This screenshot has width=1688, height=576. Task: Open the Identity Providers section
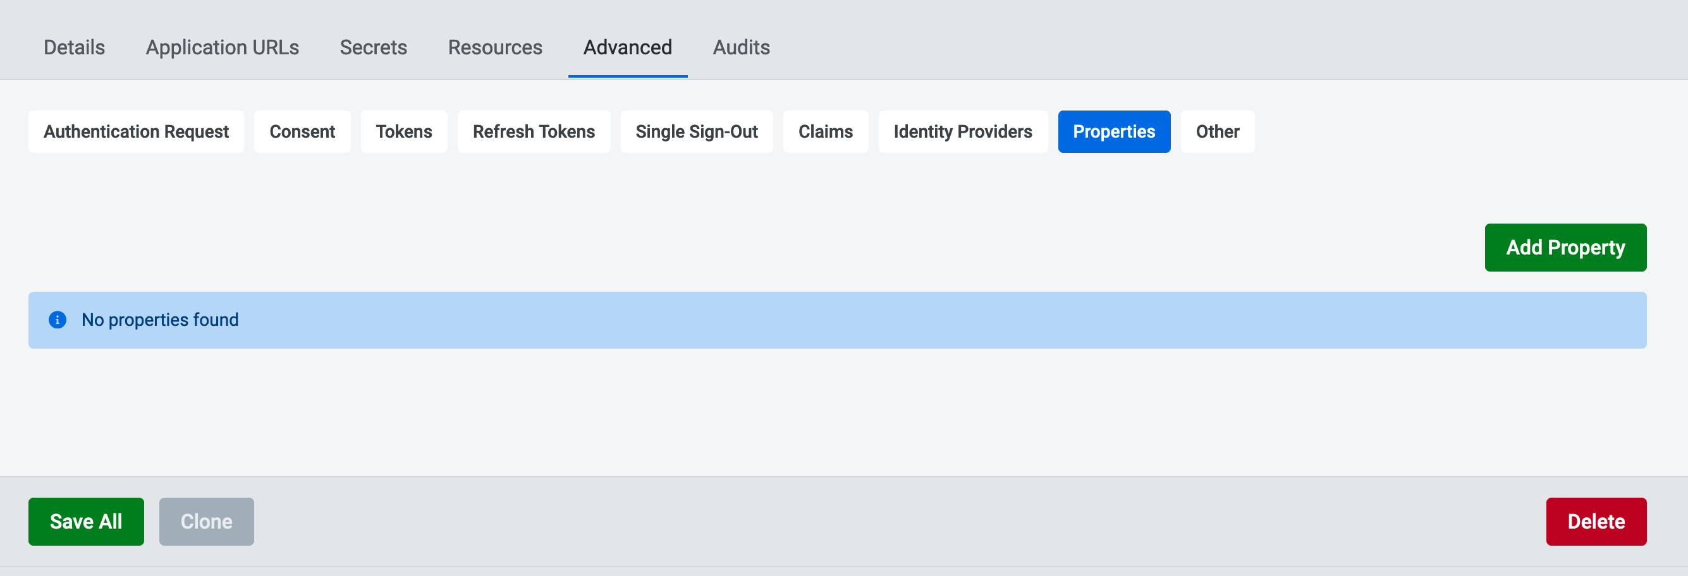[x=963, y=131]
